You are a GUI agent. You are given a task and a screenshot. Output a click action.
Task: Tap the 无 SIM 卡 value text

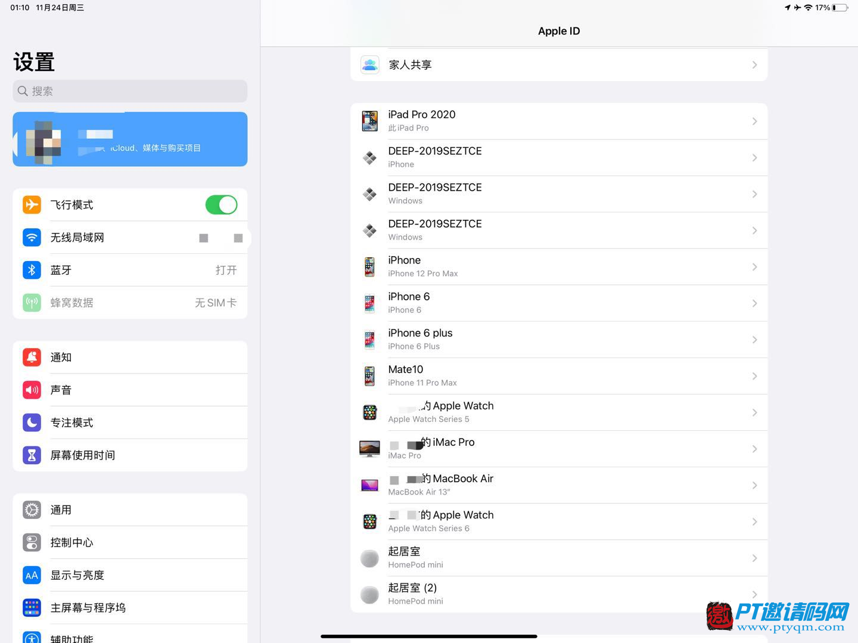click(x=216, y=303)
